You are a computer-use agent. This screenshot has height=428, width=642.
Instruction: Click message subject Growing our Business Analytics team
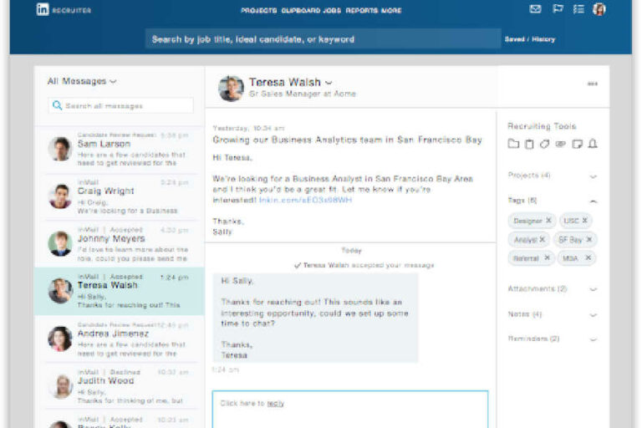pos(347,140)
